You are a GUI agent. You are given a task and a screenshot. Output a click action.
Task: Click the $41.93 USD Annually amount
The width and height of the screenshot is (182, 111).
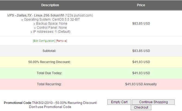[141, 84]
